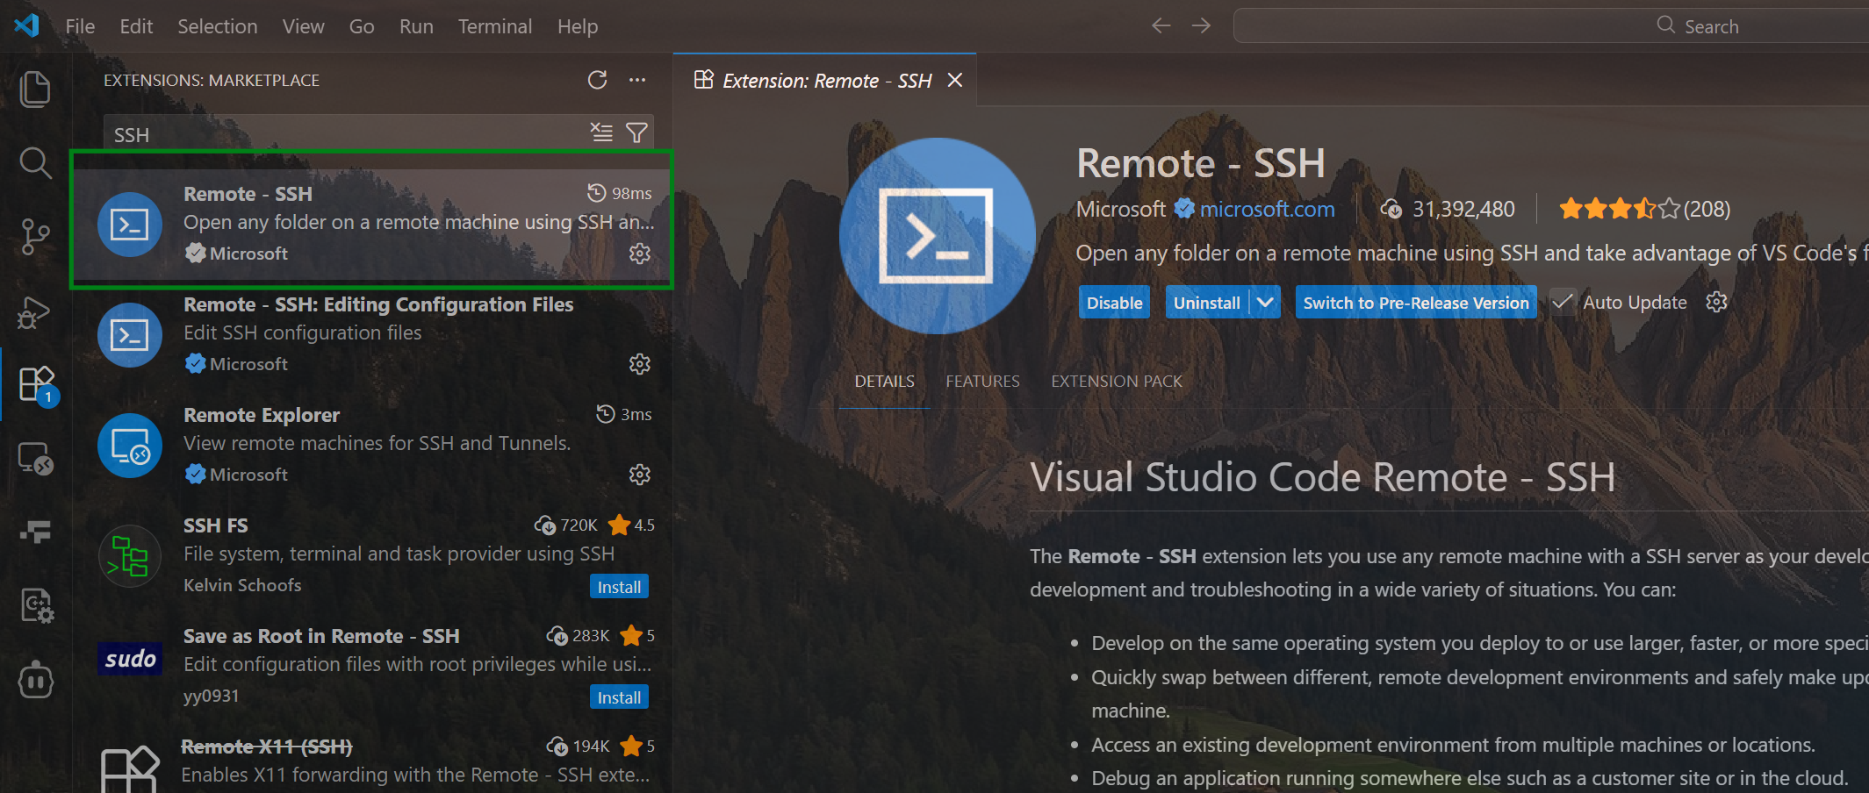Select the SSH FS extension item
This screenshot has width=1869, height=793.
(372, 555)
